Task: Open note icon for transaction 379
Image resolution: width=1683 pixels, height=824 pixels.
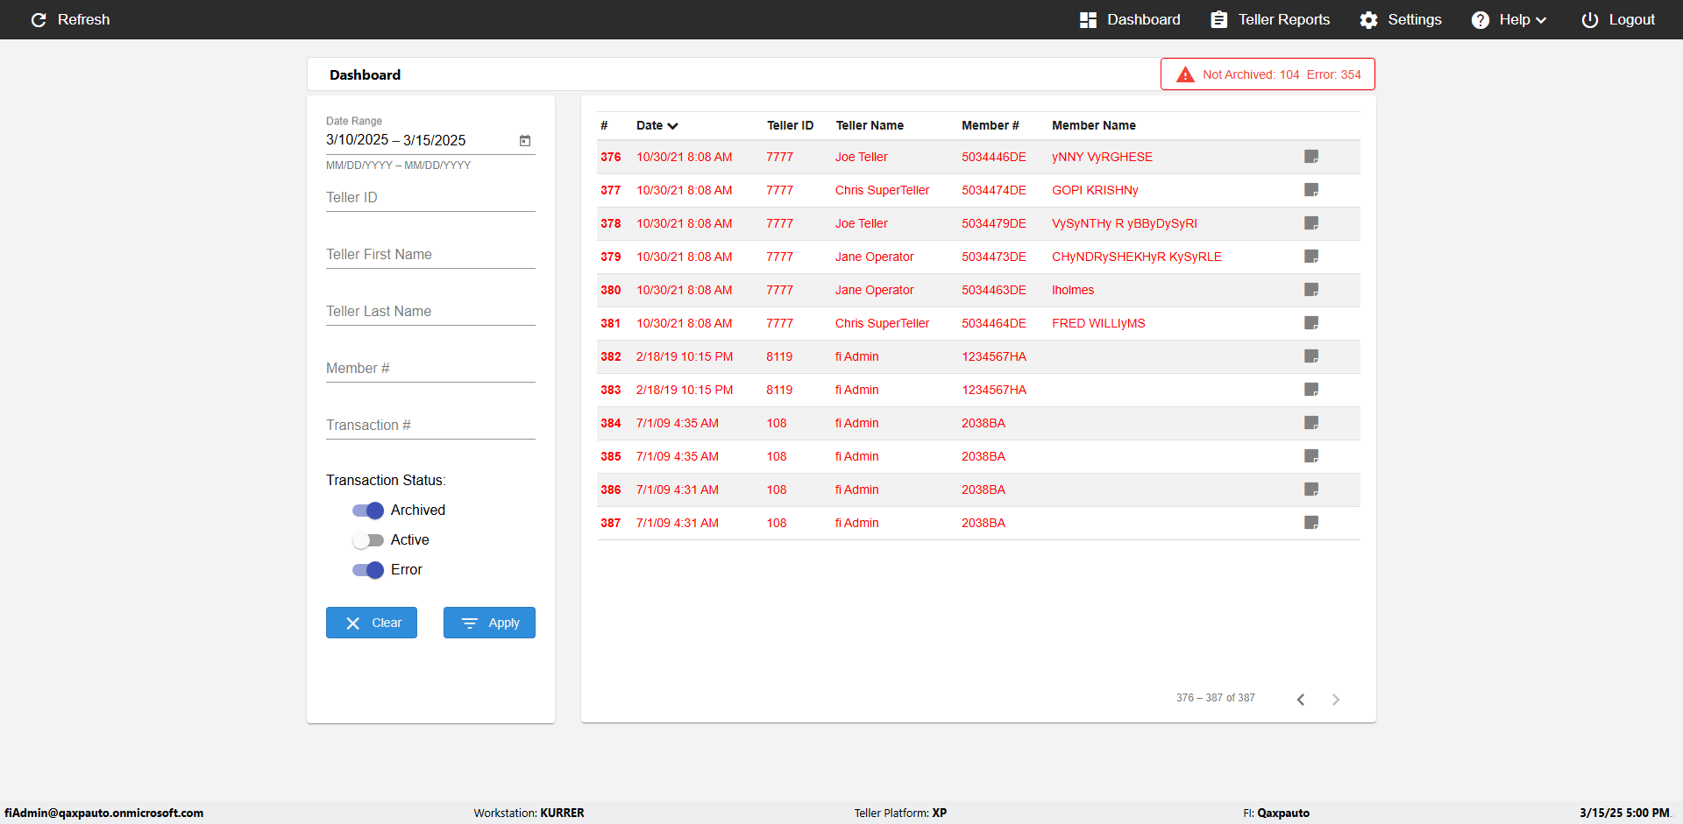Action: pyautogui.click(x=1311, y=257)
